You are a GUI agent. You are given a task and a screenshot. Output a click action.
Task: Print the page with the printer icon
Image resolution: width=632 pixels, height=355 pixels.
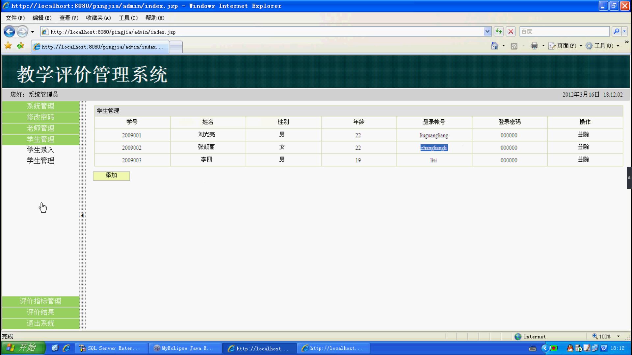534,46
